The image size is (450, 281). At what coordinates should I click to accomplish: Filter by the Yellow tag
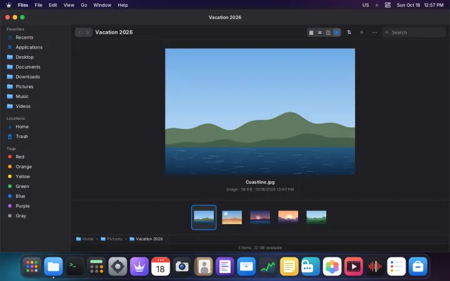35,176
